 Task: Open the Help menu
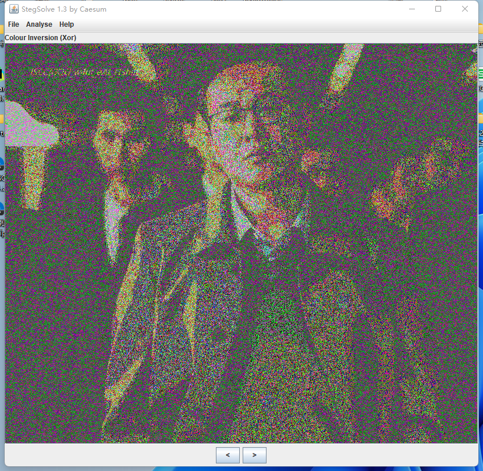(66, 24)
